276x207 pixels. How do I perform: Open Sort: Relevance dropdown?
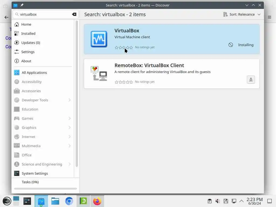click(x=242, y=15)
